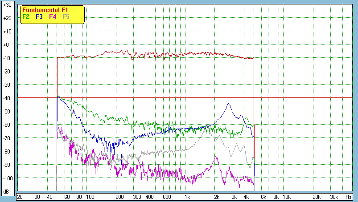Viewport: 358px width, 202px height.
Task: Select the blue F3 legend entry
Action: coord(39,16)
